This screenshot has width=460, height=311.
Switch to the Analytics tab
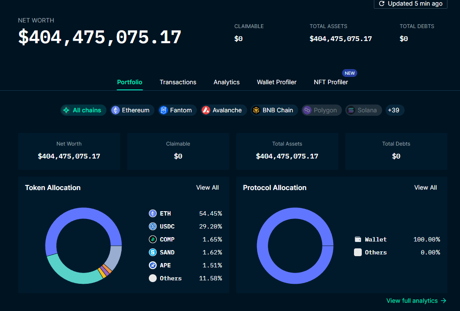[226, 83]
